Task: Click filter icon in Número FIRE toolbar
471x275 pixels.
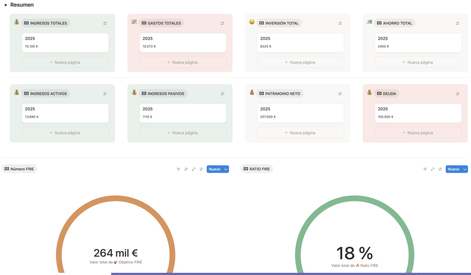Action: click(x=179, y=169)
